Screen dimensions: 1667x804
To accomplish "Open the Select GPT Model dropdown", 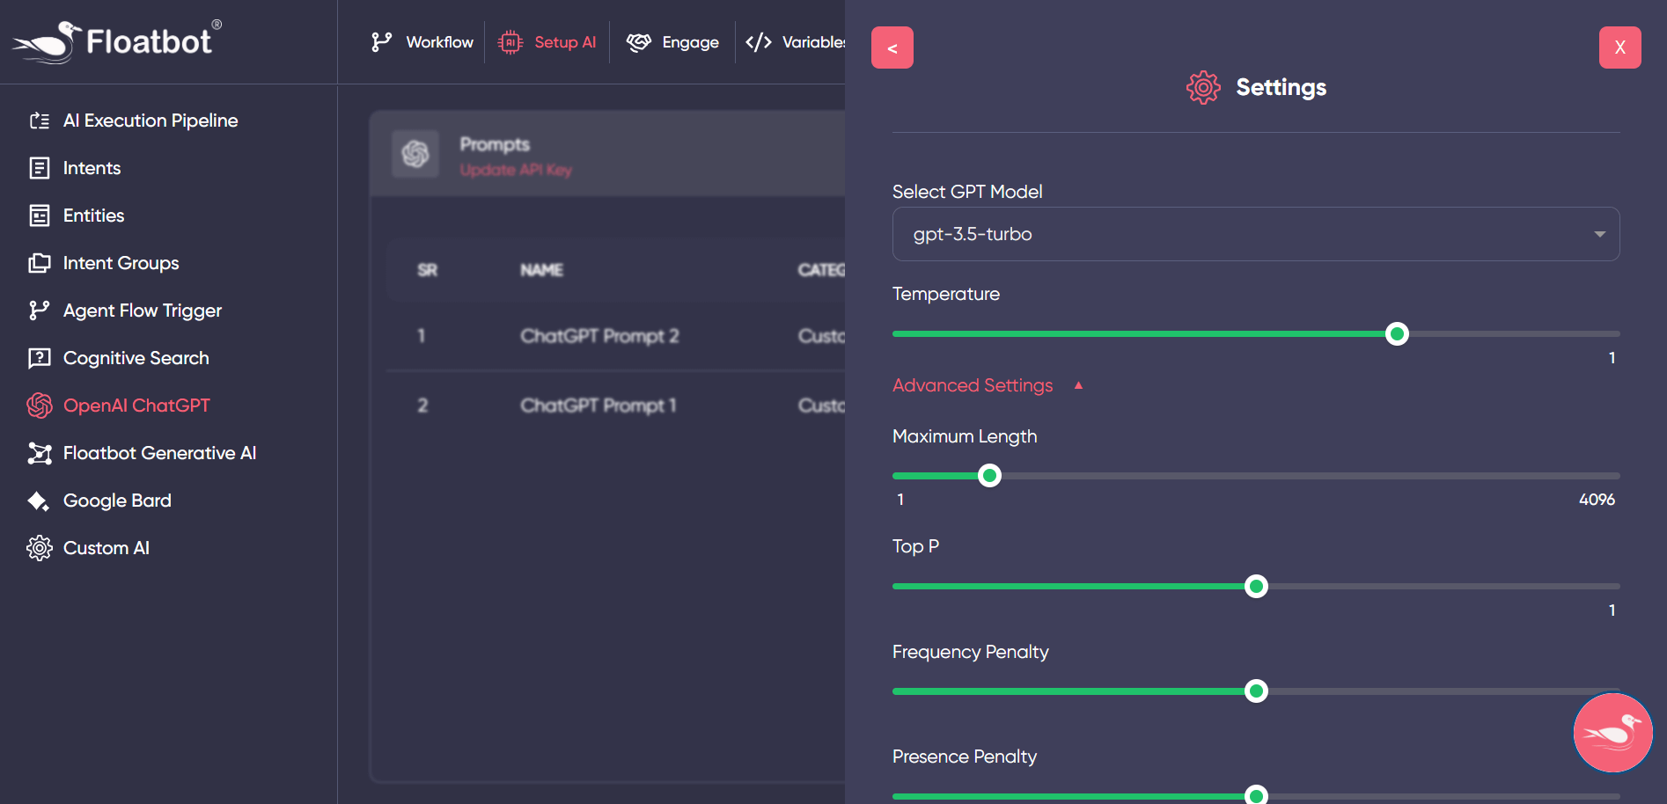I will pos(1255,234).
